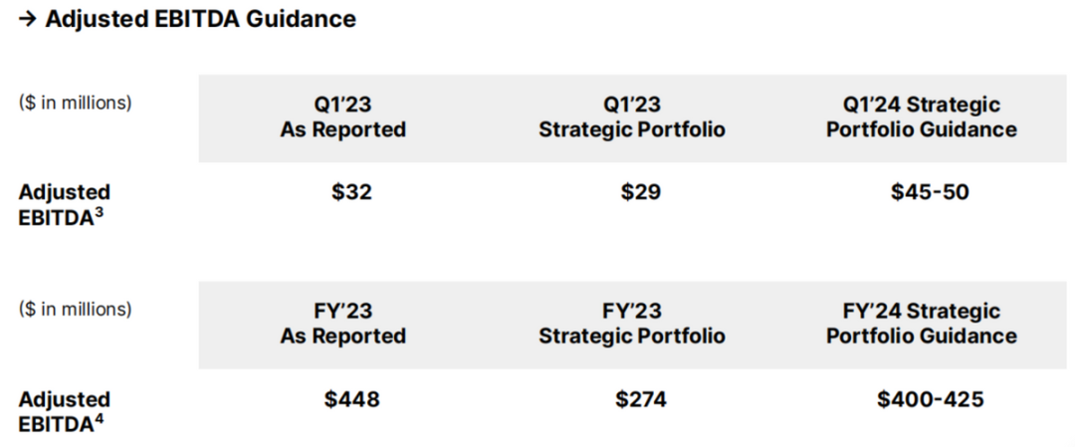Click the FY'23 Strategic Portfolio column header
The image size is (1075, 447).
click(631, 324)
